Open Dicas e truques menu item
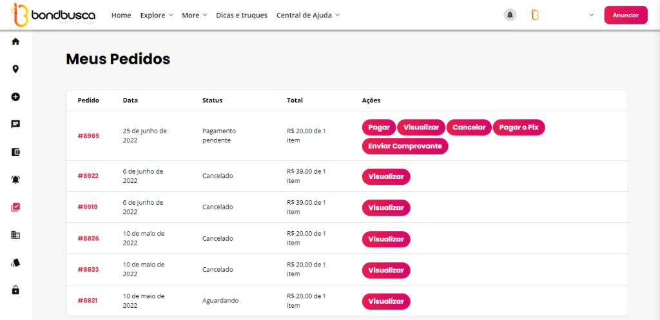 tap(242, 15)
